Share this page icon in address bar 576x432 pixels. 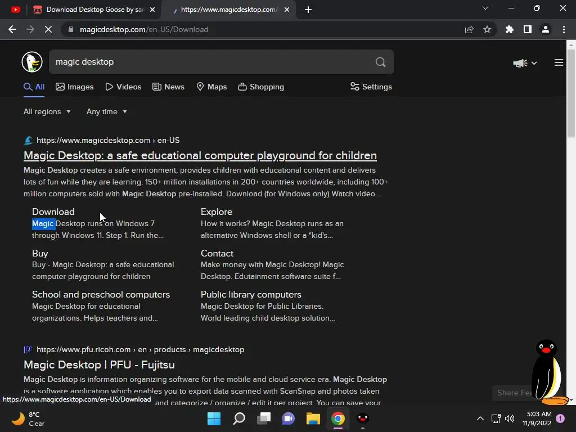click(469, 29)
